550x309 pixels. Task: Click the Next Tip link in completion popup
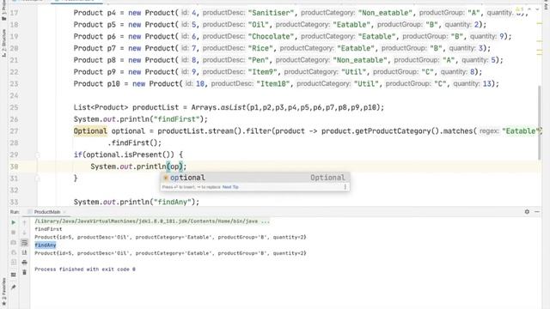point(230,187)
